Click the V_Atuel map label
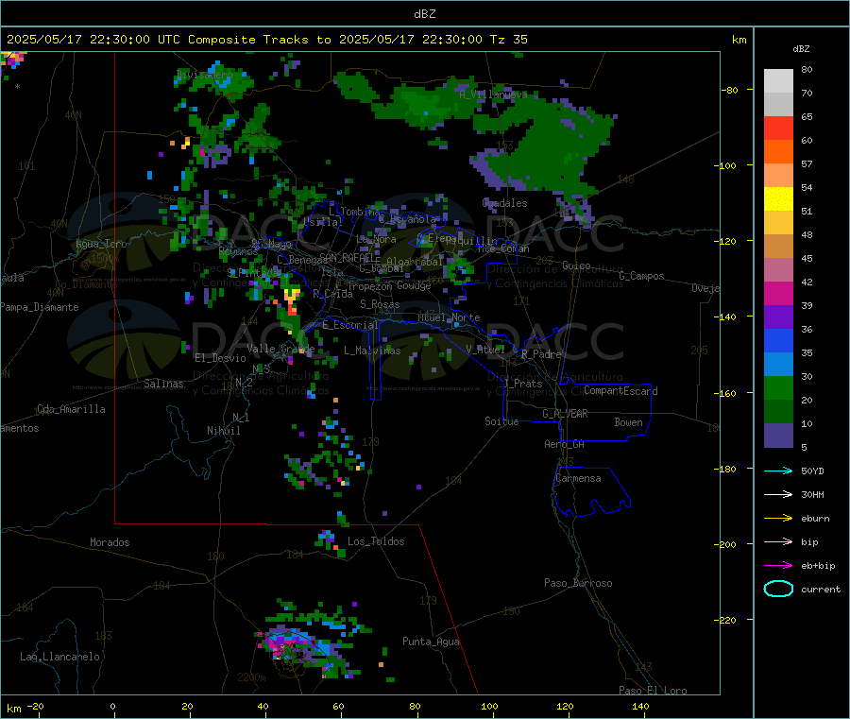850x719 pixels. [x=485, y=350]
